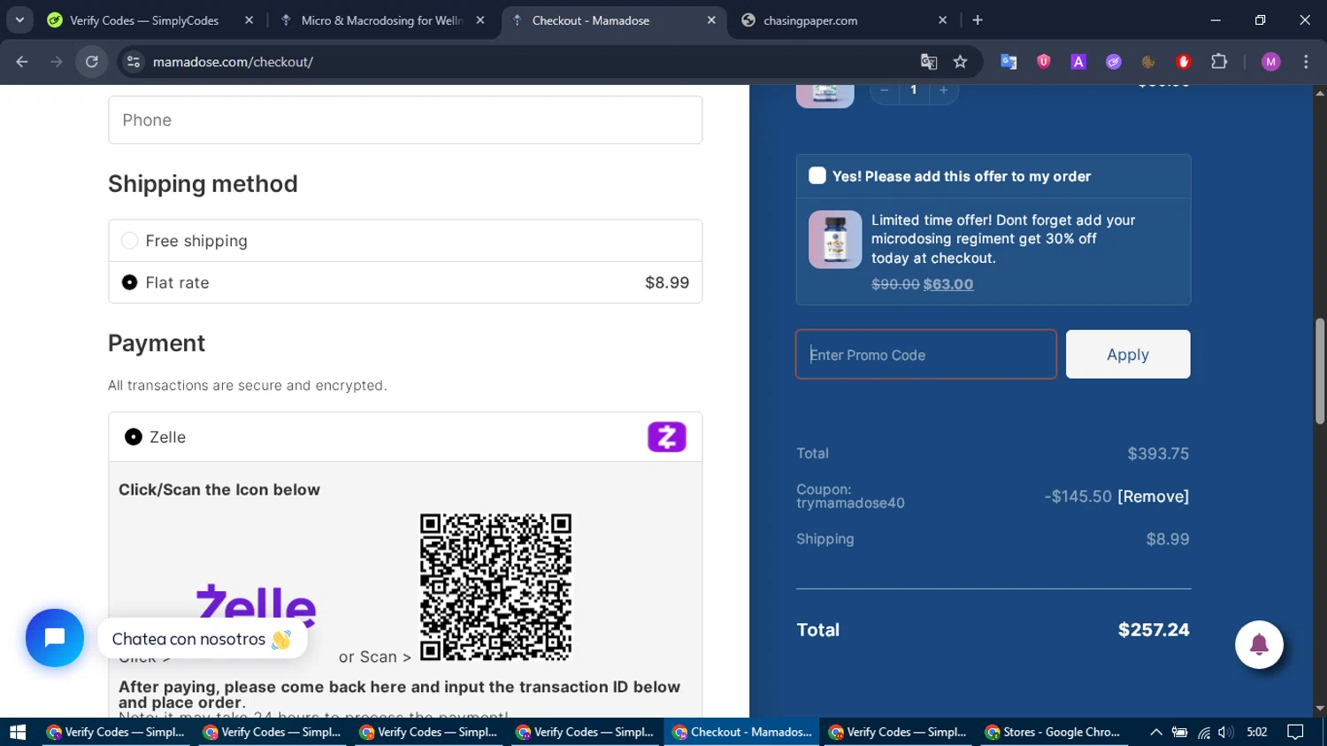Click the $393.75 total value

1158,454
